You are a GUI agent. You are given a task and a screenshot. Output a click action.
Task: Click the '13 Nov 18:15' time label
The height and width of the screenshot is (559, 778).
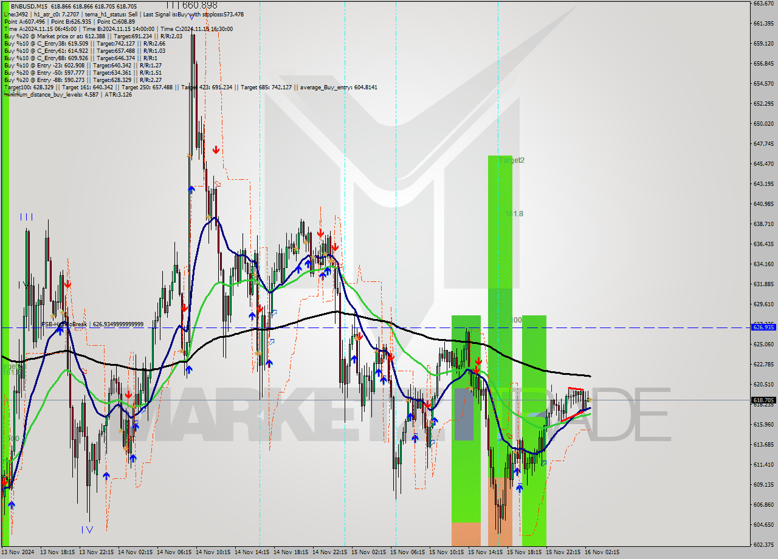click(58, 552)
